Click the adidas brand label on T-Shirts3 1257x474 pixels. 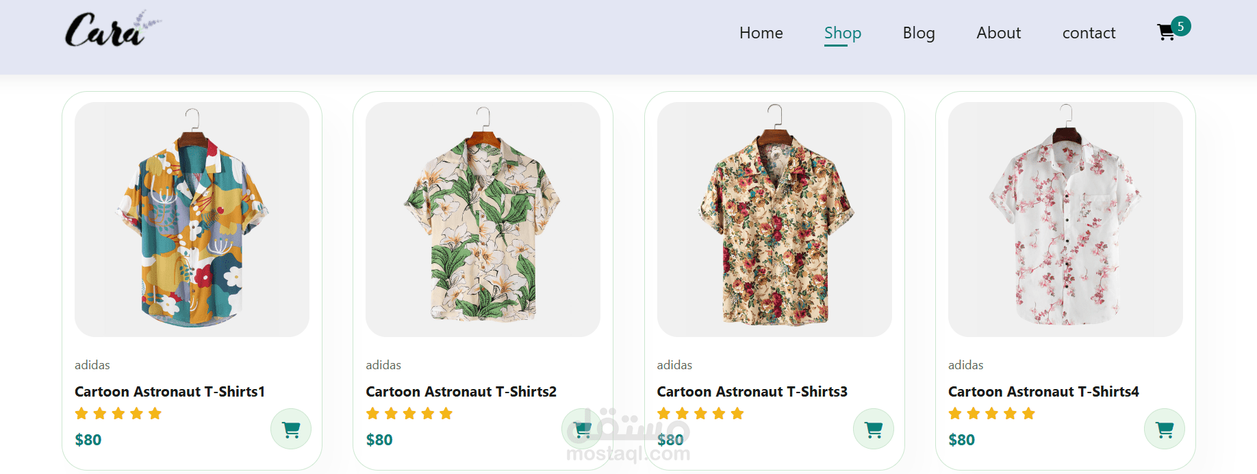tap(674, 365)
